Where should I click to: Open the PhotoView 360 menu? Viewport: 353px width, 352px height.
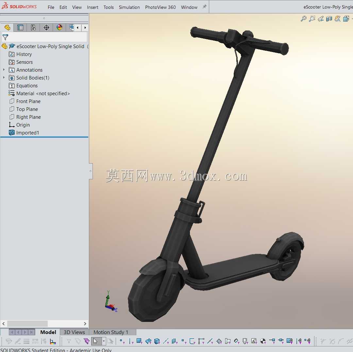160,7
